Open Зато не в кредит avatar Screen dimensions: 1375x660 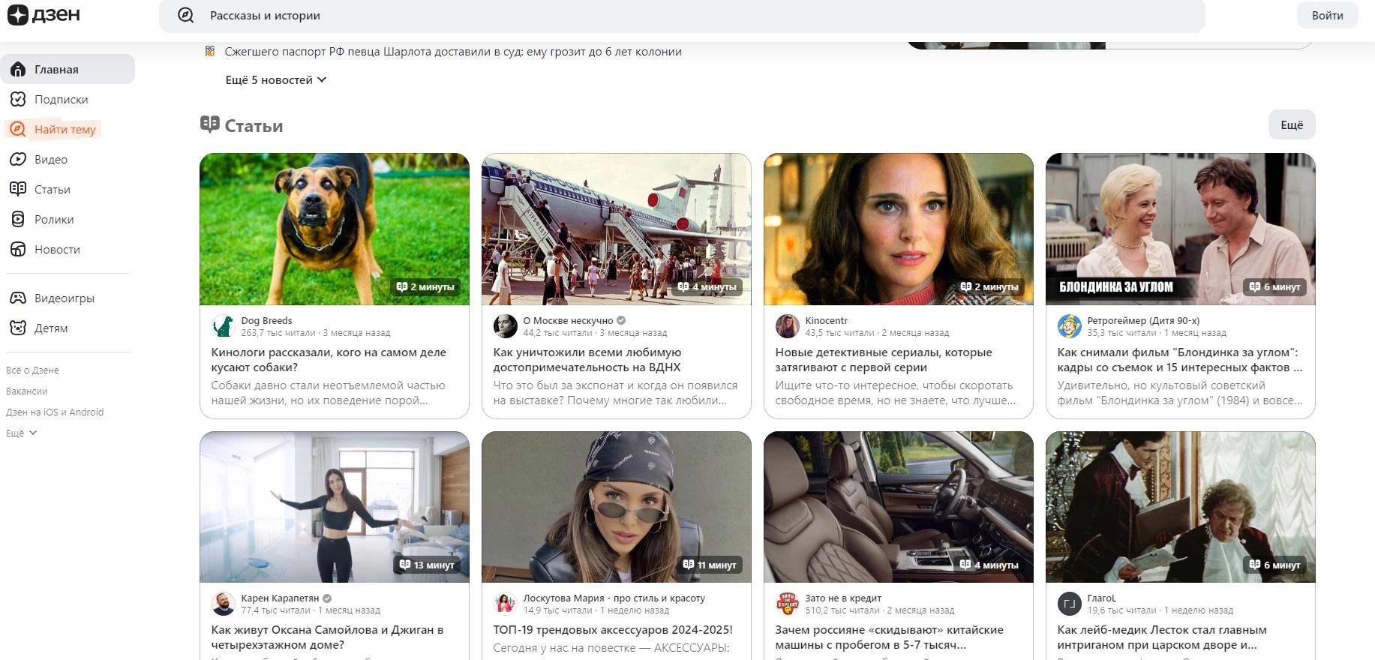point(788,604)
